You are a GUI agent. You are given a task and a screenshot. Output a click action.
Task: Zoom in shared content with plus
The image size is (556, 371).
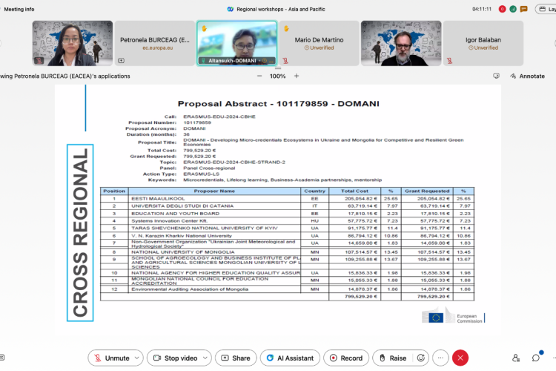click(x=297, y=76)
